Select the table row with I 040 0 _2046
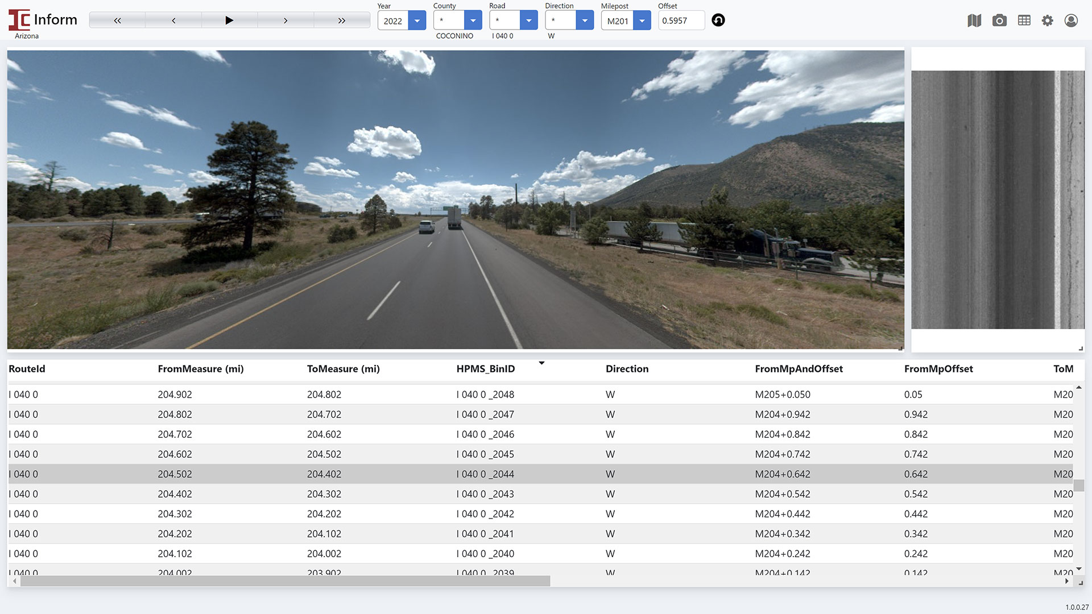The image size is (1092, 614). [485, 434]
